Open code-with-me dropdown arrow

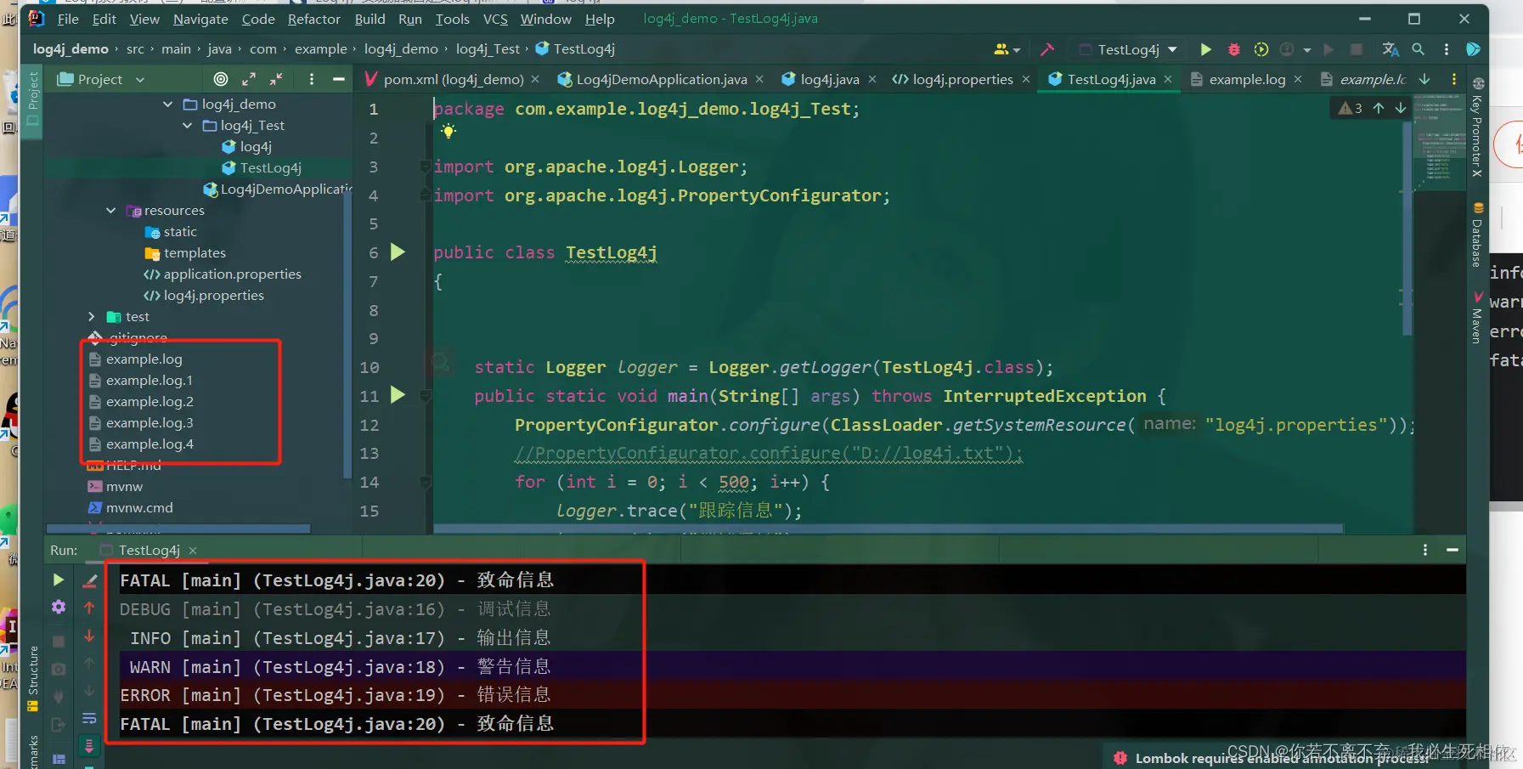click(x=1017, y=50)
